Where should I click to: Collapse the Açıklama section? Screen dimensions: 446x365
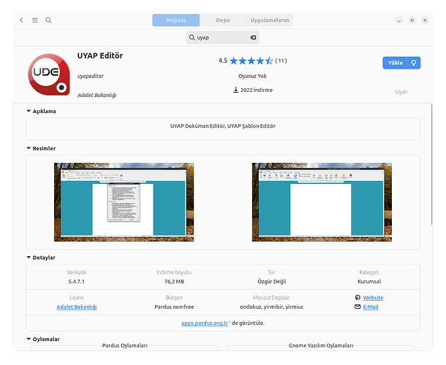tap(29, 112)
